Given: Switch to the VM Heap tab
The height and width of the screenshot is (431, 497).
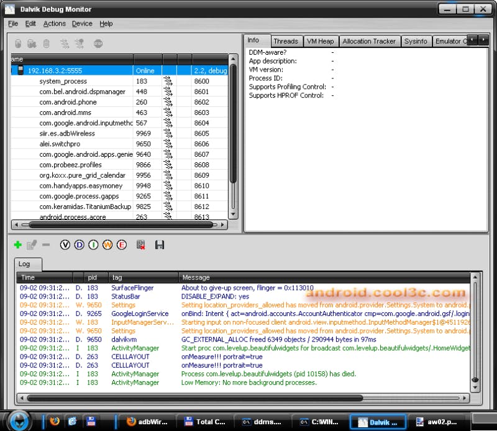Looking at the screenshot, I should point(320,41).
